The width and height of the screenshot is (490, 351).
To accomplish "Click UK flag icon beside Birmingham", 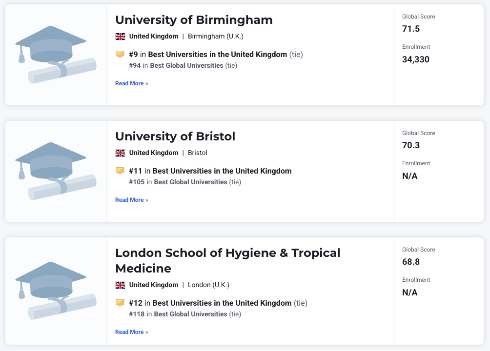I will point(120,36).
